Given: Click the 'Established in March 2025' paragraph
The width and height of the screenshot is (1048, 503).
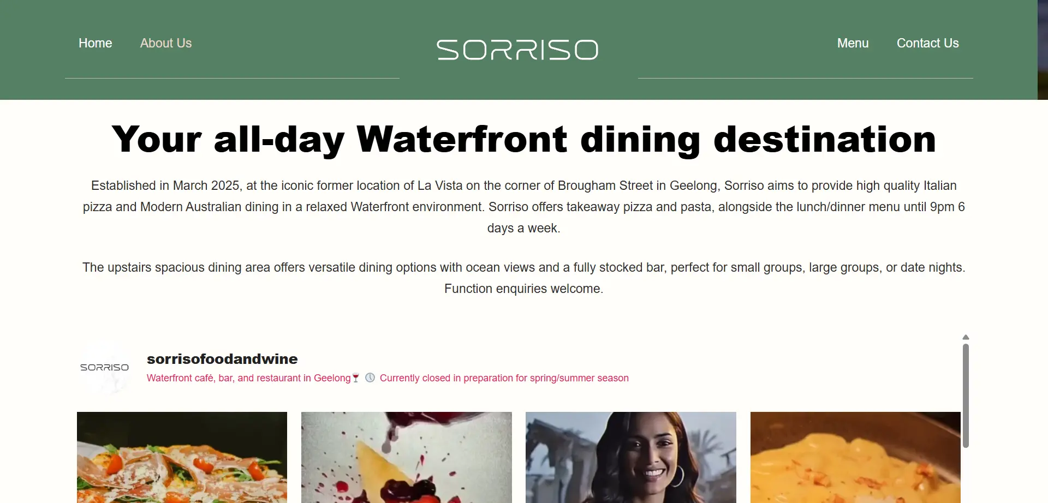Looking at the screenshot, I should click(524, 207).
